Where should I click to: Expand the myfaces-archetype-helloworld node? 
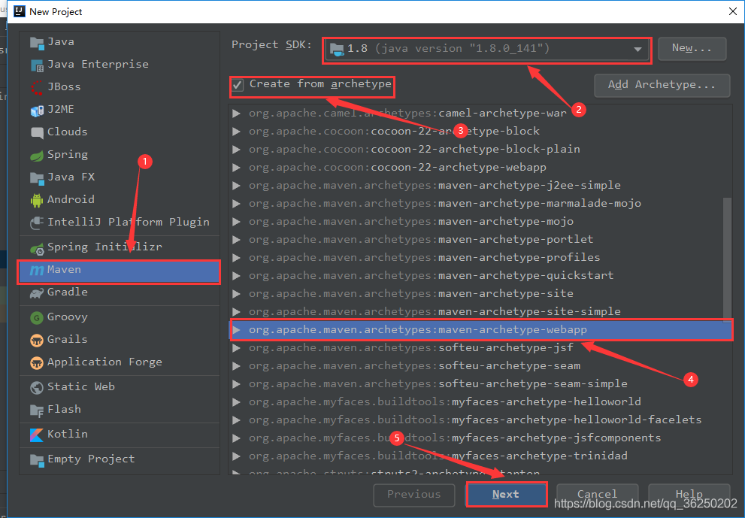coord(236,402)
